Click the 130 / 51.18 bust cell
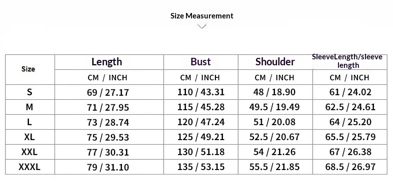 (x=201, y=152)
